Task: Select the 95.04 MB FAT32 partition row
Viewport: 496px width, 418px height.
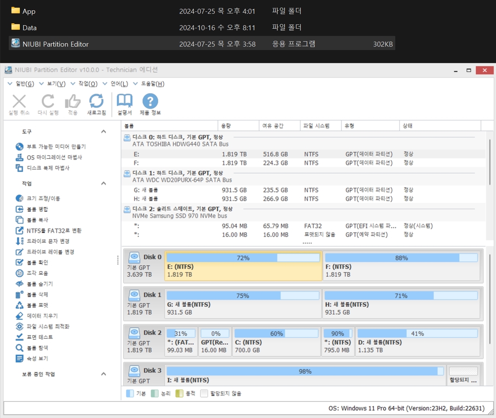Action: click(304, 226)
